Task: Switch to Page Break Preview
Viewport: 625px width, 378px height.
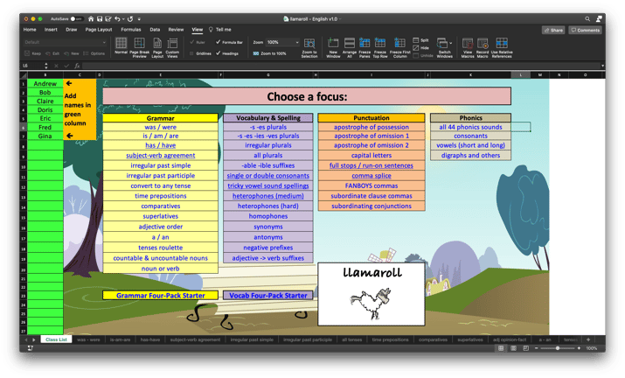Action: [x=140, y=47]
